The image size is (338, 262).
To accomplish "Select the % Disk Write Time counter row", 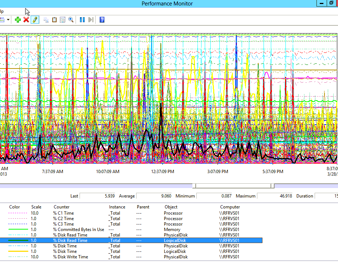I will click(x=71, y=257).
